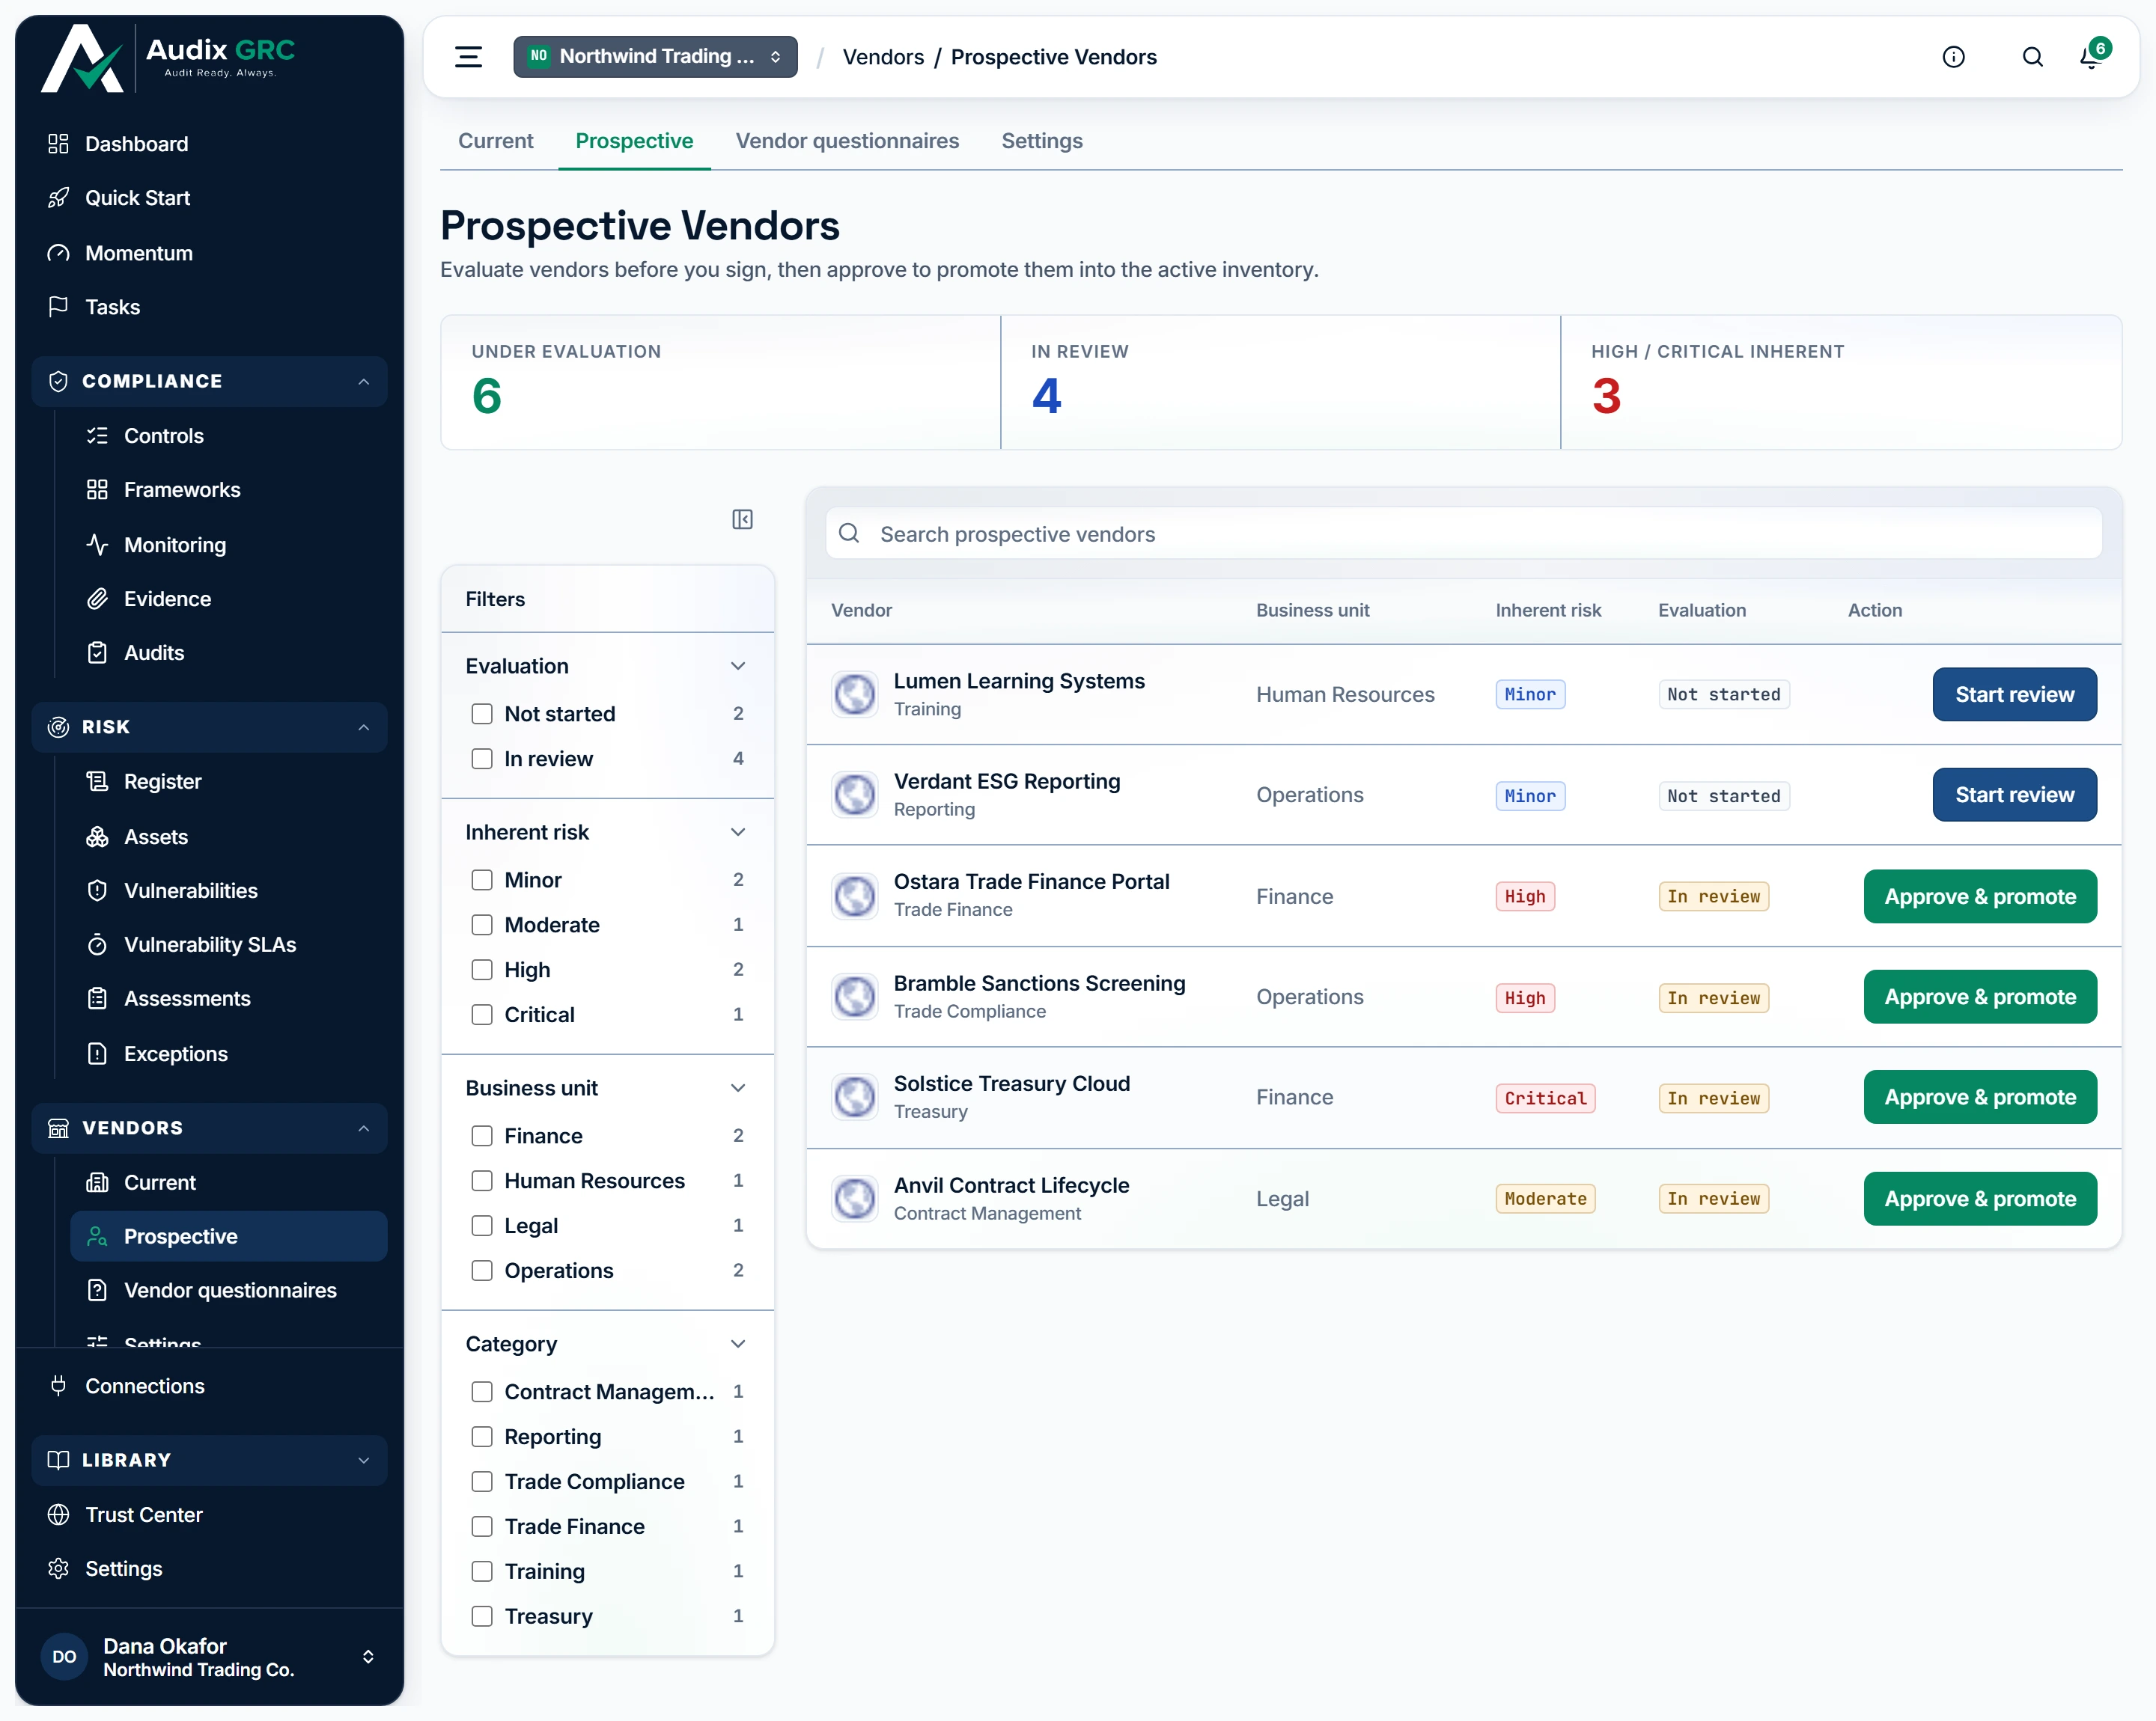Tick the Moderate inherent risk filter
Image resolution: width=2156 pixels, height=1721 pixels.
click(482, 924)
